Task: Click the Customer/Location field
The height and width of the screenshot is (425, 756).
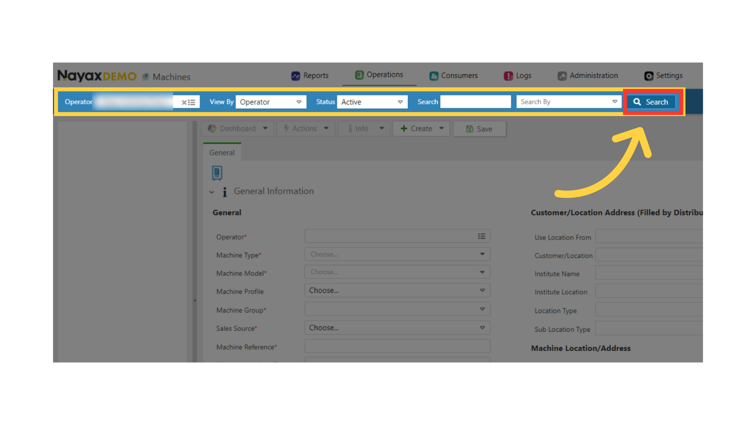Action: 649,255
